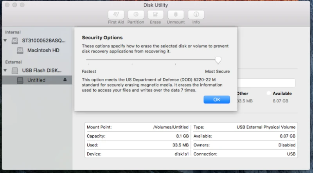Click the Mount Point value /Volumes/Untitled
313x173 pixels.
point(171,127)
